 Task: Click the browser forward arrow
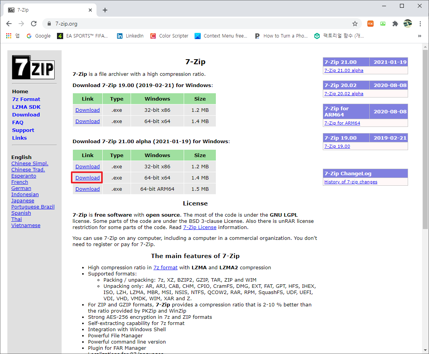click(21, 24)
